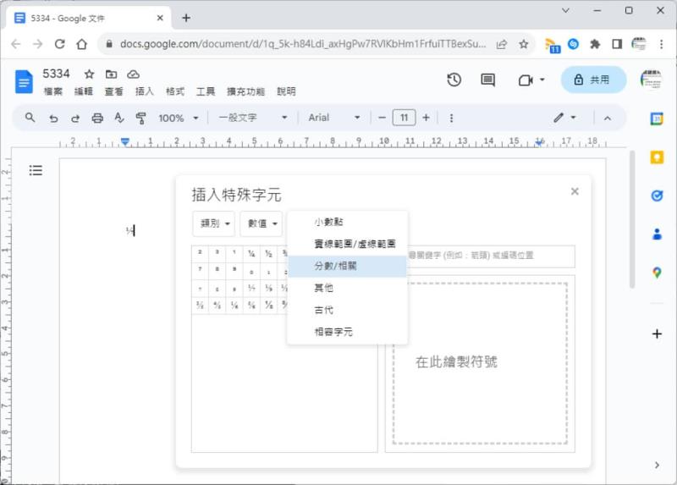Open Google Calendar in side panel
Viewport: 677px width, 485px height.
pyautogui.click(x=657, y=118)
